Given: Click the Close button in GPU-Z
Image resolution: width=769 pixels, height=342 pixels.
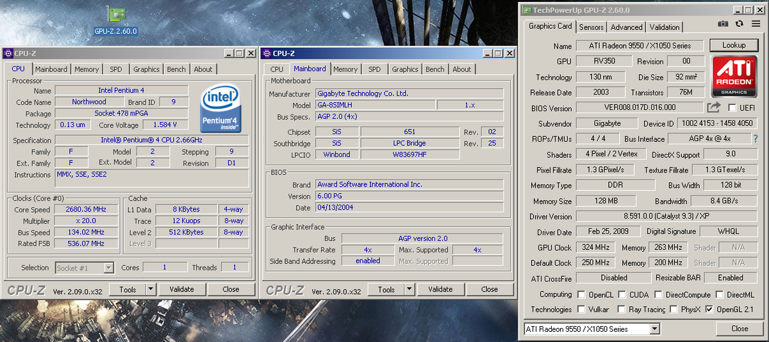Looking at the screenshot, I should point(740,329).
